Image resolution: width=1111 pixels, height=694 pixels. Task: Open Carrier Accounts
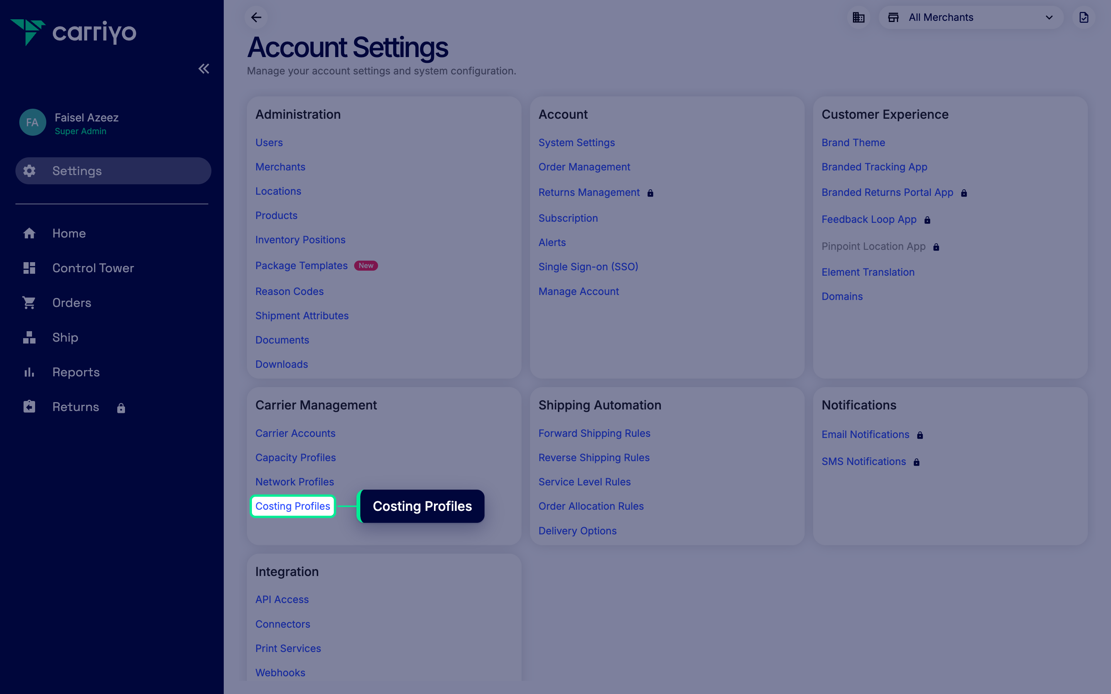(x=295, y=433)
